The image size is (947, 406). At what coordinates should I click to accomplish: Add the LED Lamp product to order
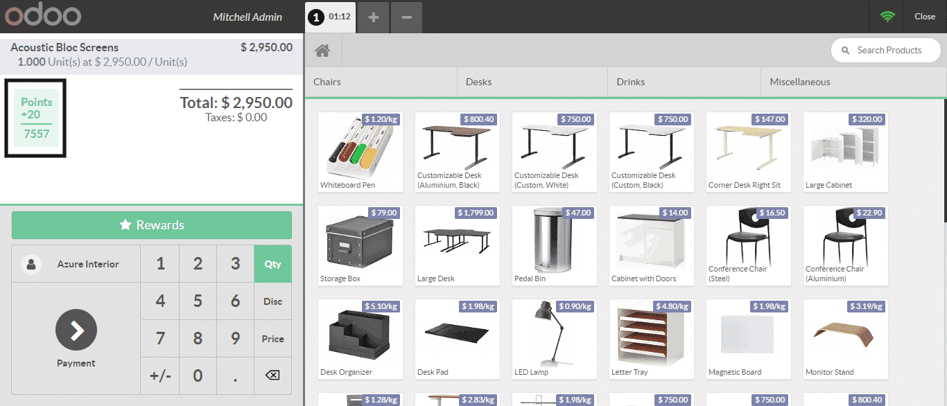click(x=554, y=339)
